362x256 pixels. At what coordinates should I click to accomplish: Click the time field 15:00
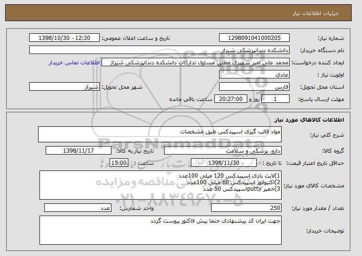click(118, 163)
